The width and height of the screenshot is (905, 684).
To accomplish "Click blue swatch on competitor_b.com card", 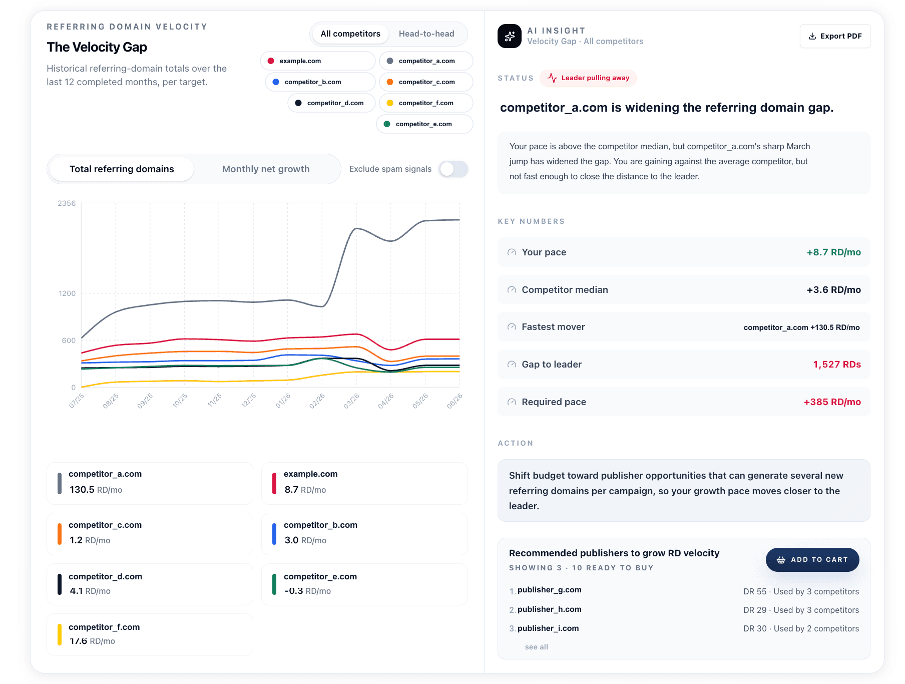I will [x=274, y=534].
